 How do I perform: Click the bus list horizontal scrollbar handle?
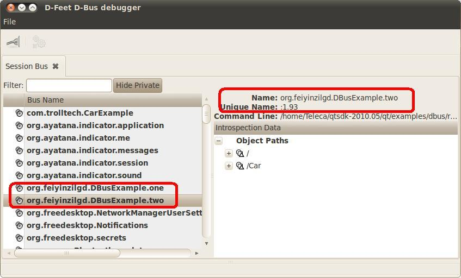(67, 253)
